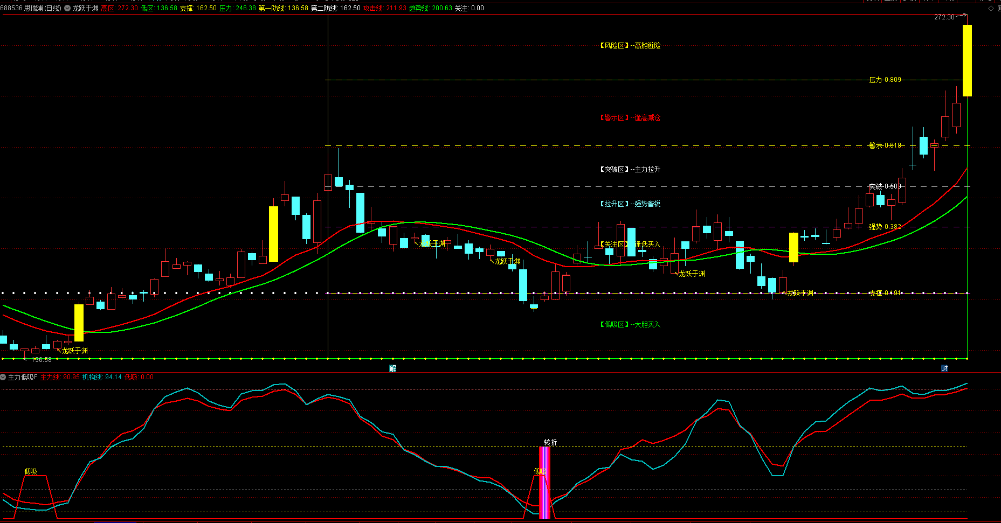Click the 【风险区】--高抛避险 zone label
1001x523 pixels.
pyautogui.click(x=630, y=46)
